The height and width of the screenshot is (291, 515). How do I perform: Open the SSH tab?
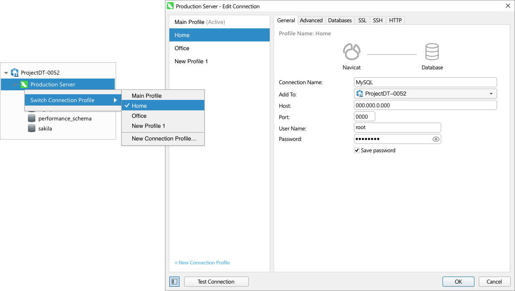(378, 21)
